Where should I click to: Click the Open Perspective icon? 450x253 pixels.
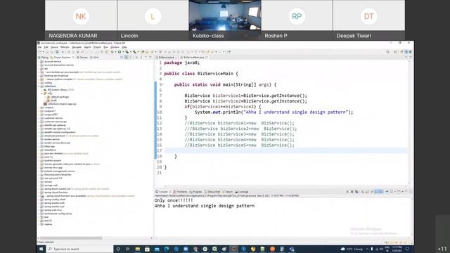pos(401,52)
